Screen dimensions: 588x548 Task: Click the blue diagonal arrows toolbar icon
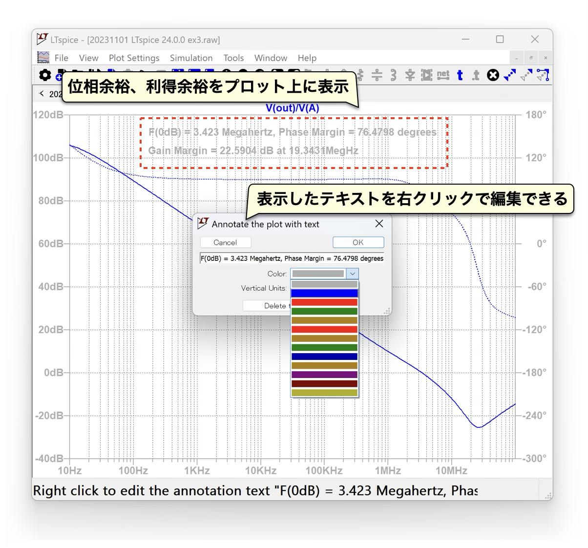[x=509, y=75]
